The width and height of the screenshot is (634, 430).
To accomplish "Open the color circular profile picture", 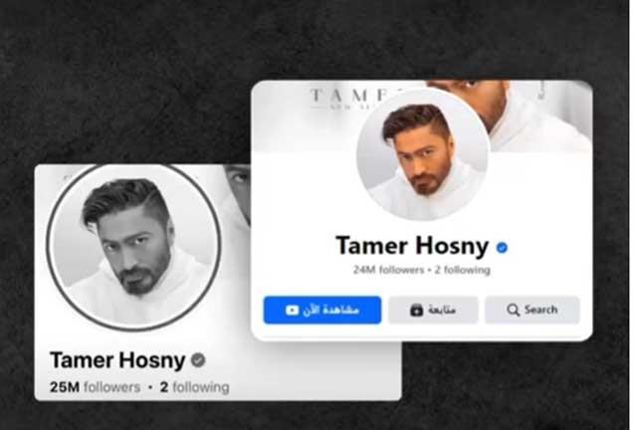I will [423, 153].
